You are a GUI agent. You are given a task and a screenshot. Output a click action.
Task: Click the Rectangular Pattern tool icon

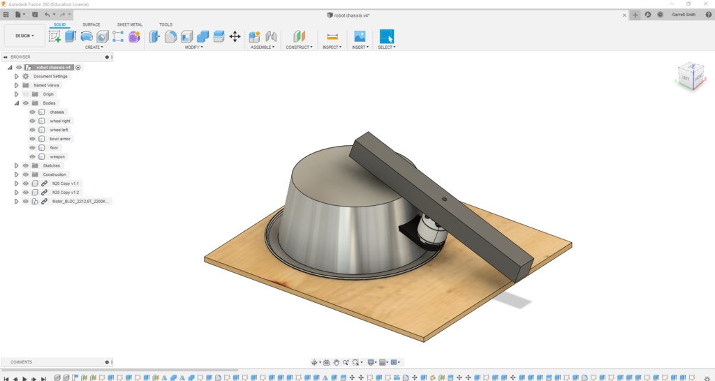pos(118,36)
